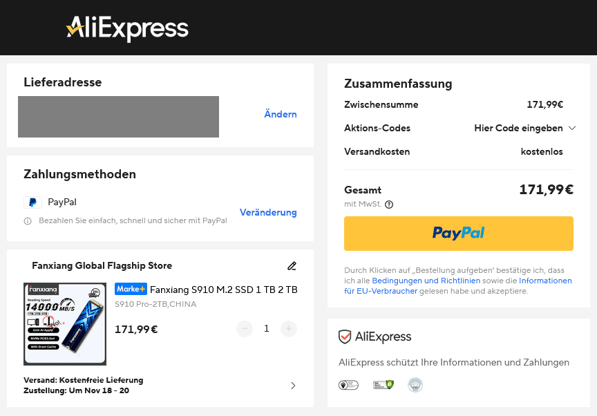Click the Fanxiang SSD product thumbnail
Image resolution: width=597 pixels, height=416 pixels.
pyautogui.click(x=65, y=323)
